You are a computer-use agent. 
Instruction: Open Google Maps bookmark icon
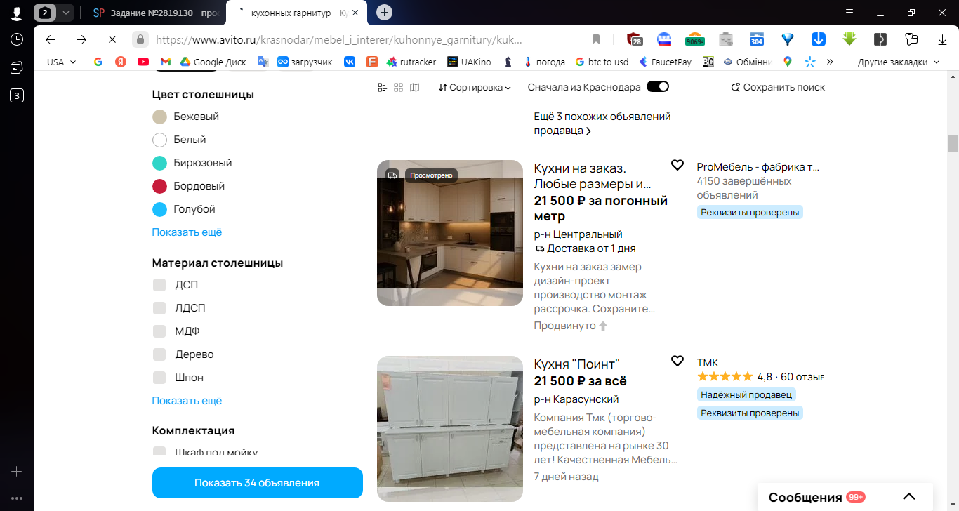pos(788,62)
